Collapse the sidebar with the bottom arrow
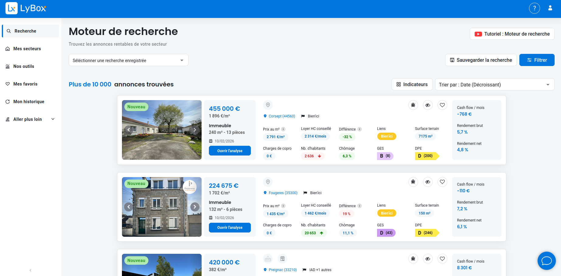 [30, 270]
